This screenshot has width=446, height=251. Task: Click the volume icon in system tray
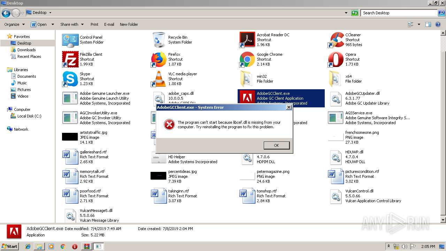[x=404, y=246]
